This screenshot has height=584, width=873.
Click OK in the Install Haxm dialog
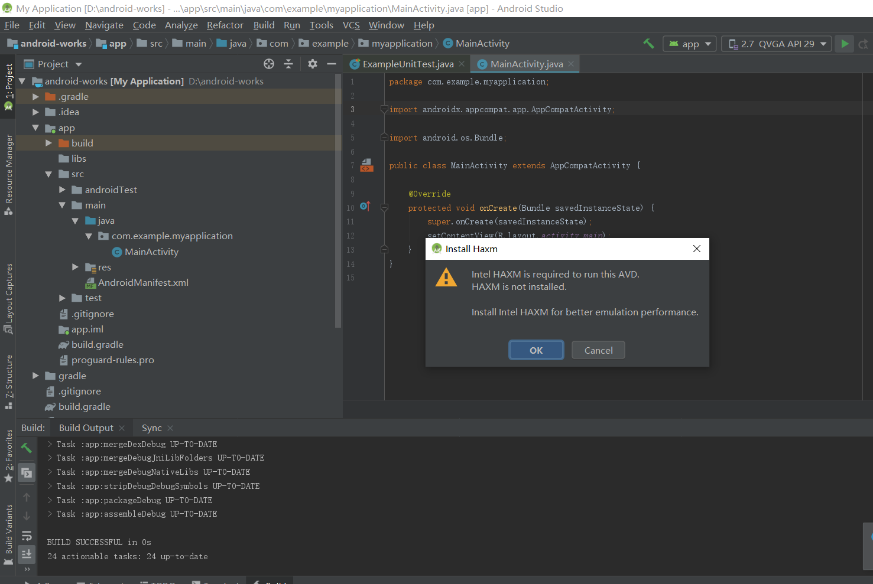[x=536, y=350]
